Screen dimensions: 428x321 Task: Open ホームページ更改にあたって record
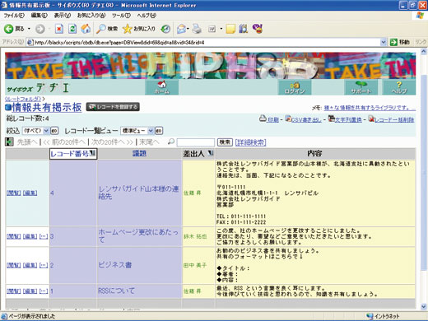pos(138,235)
